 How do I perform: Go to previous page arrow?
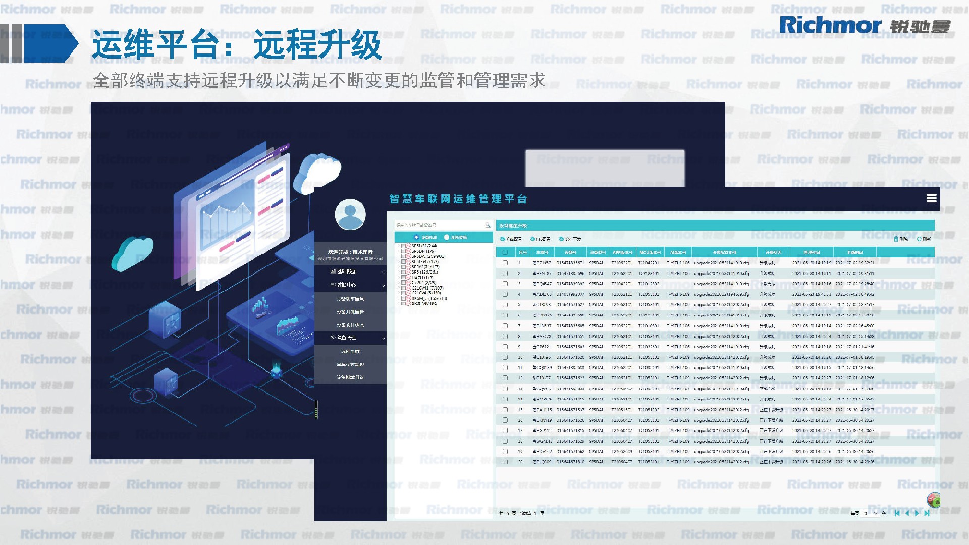pyautogui.click(x=907, y=513)
